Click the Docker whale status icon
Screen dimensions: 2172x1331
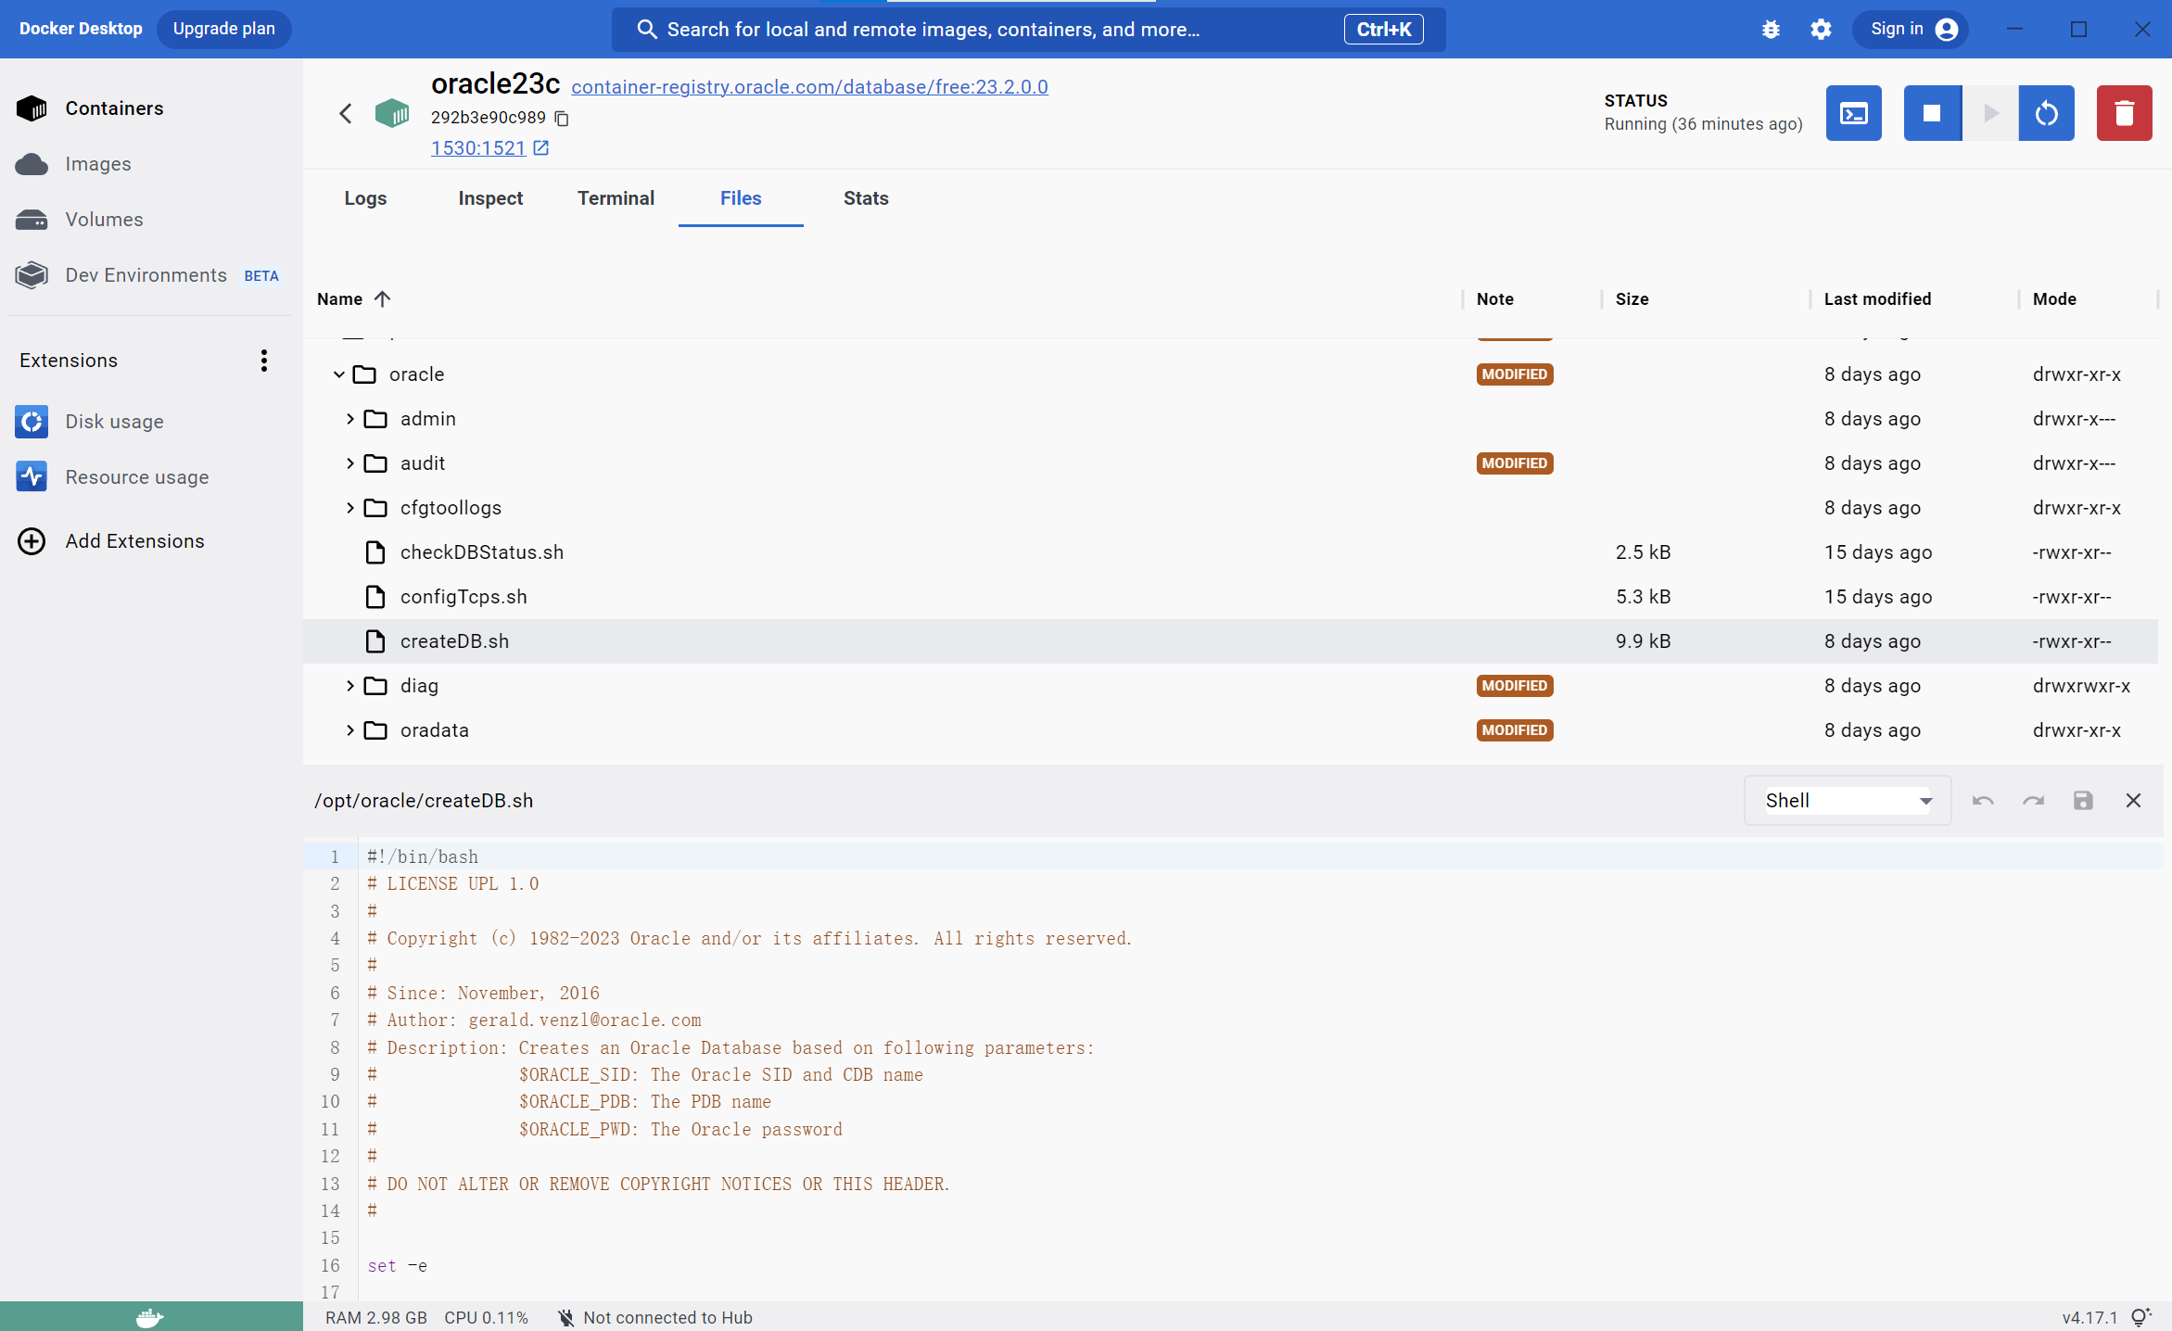point(150,1317)
